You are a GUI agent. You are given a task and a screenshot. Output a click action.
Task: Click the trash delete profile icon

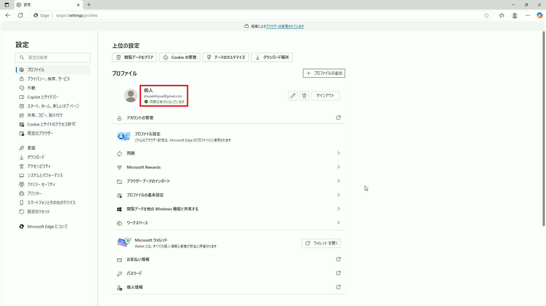point(304,96)
